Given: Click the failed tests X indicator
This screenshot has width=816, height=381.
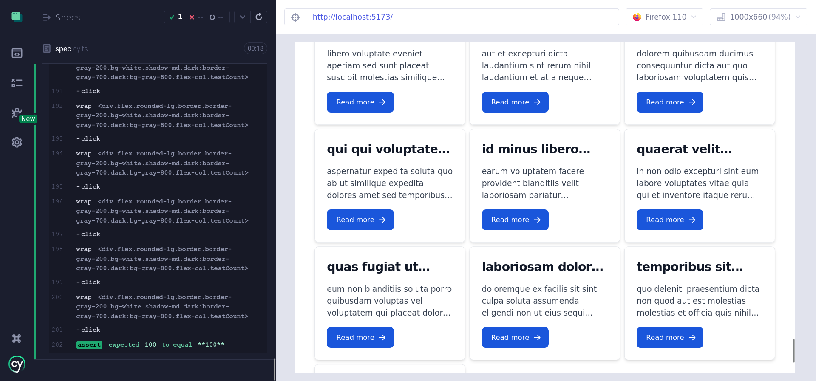Looking at the screenshot, I should tap(196, 17).
